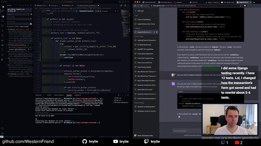Click the share icon in browser address bar
This screenshot has height=146, width=261.
coord(241,6)
